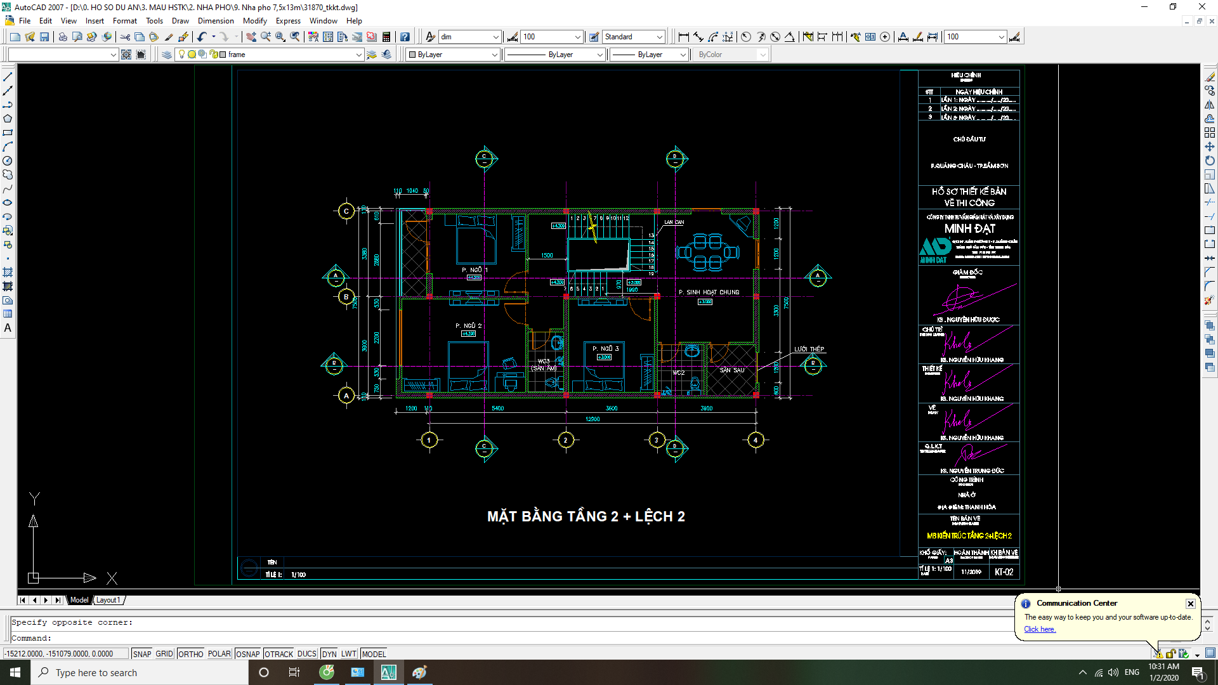Click the Help question mark icon
This screenshot has width=1218, height=685.
click(x=405, y=37)
